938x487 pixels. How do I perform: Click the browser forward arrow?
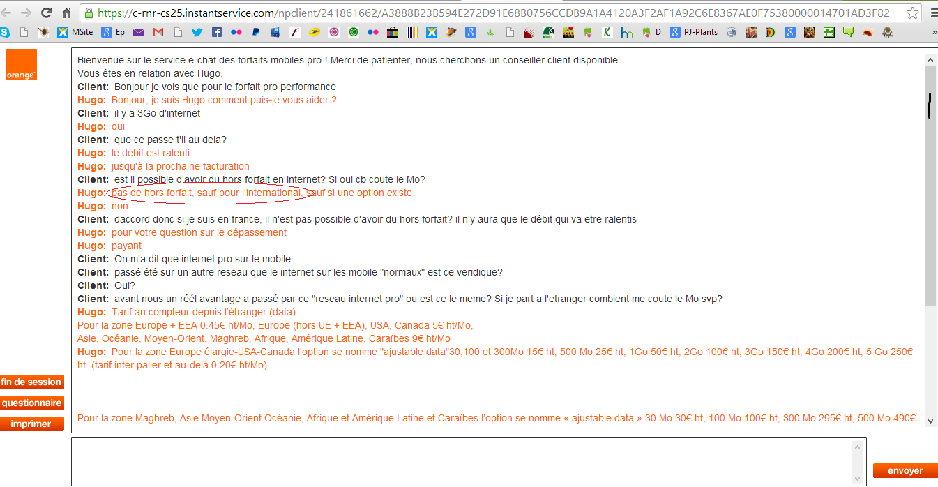pyautogui.click(x=26, y=13)
